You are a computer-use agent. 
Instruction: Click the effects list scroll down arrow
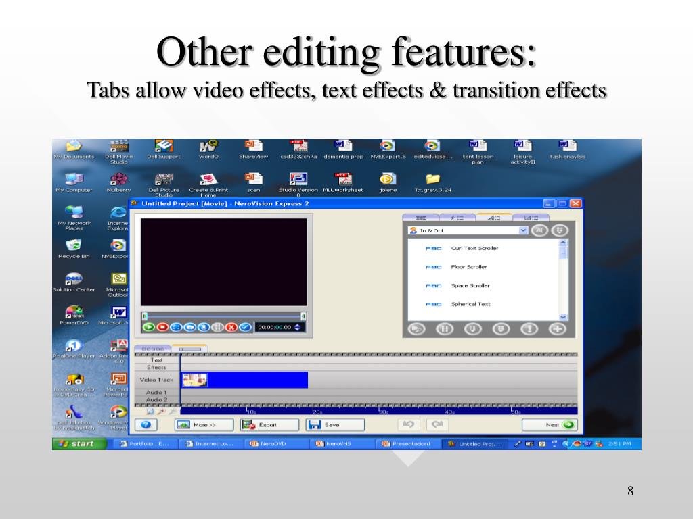[562, 317]
